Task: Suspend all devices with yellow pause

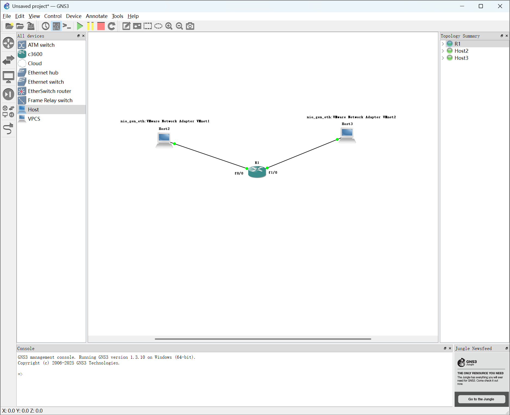Action: (90, 26)
